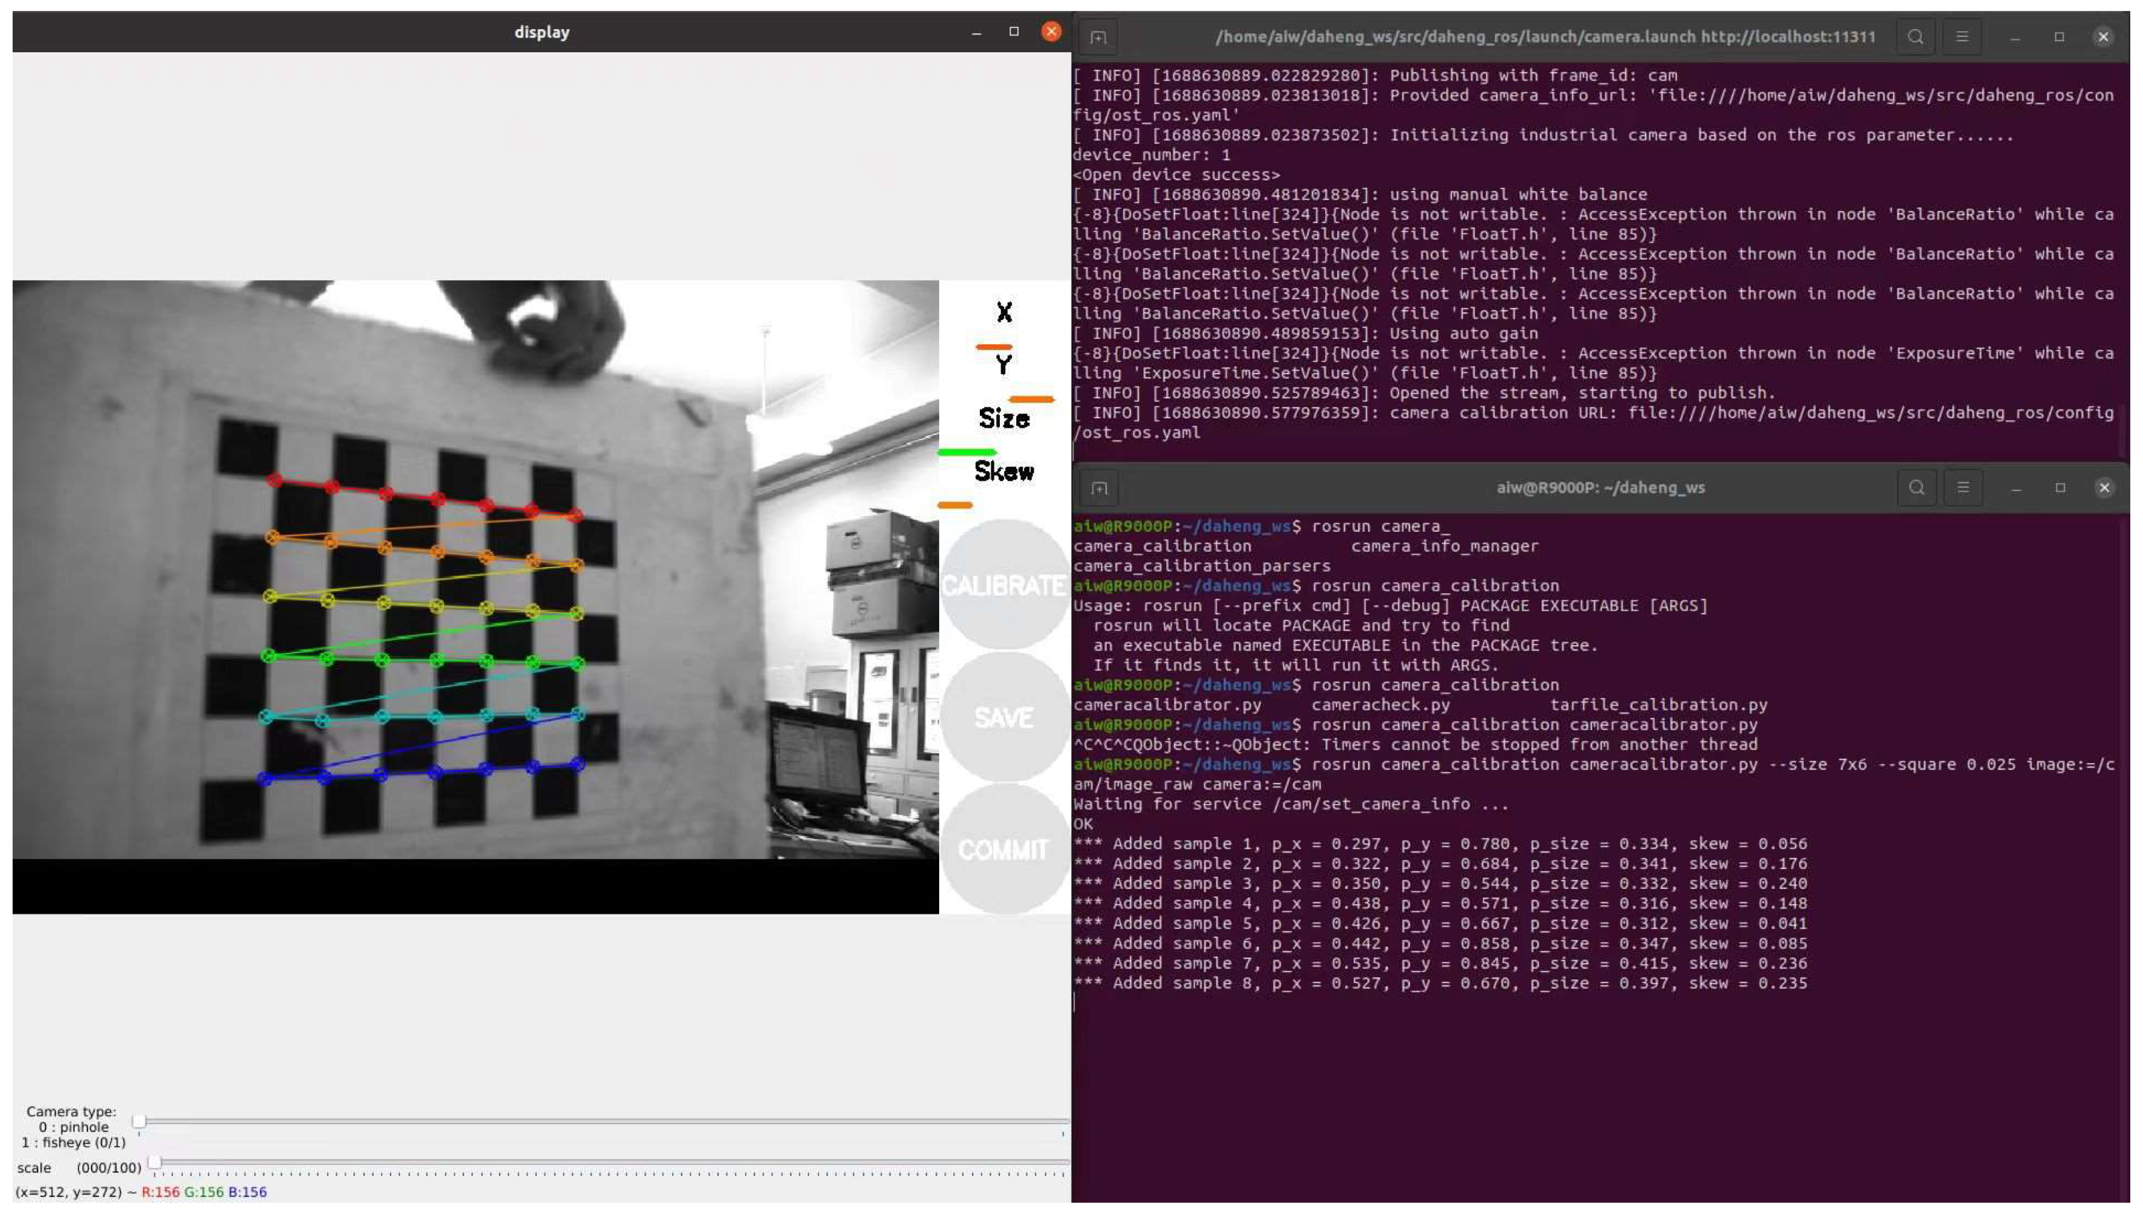Open new tab in camera.launch terminal
The image size is (2143, 1214).
(x=1098, y=38)
